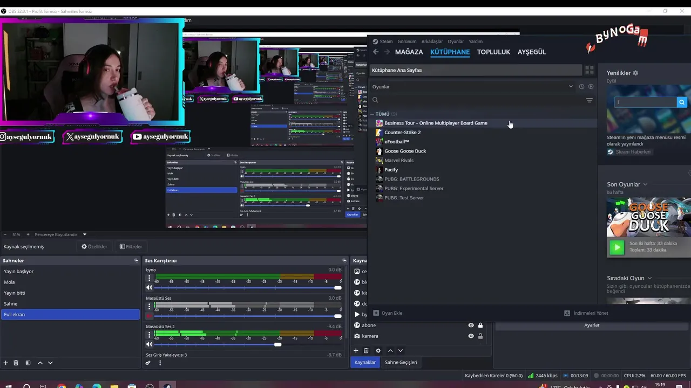Image resolution: width=691 pixels, height=388 pixels.
Task: Select Counter-Strike 2 in Steam library
Action: pyautogui.click(x=402, y=133)
